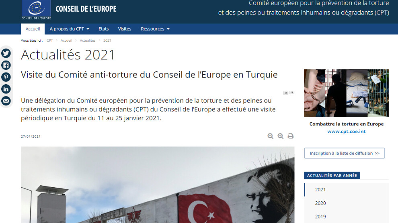Open the Visites menu item
Viewport: 398px width, 223px height.
point(125,29)
